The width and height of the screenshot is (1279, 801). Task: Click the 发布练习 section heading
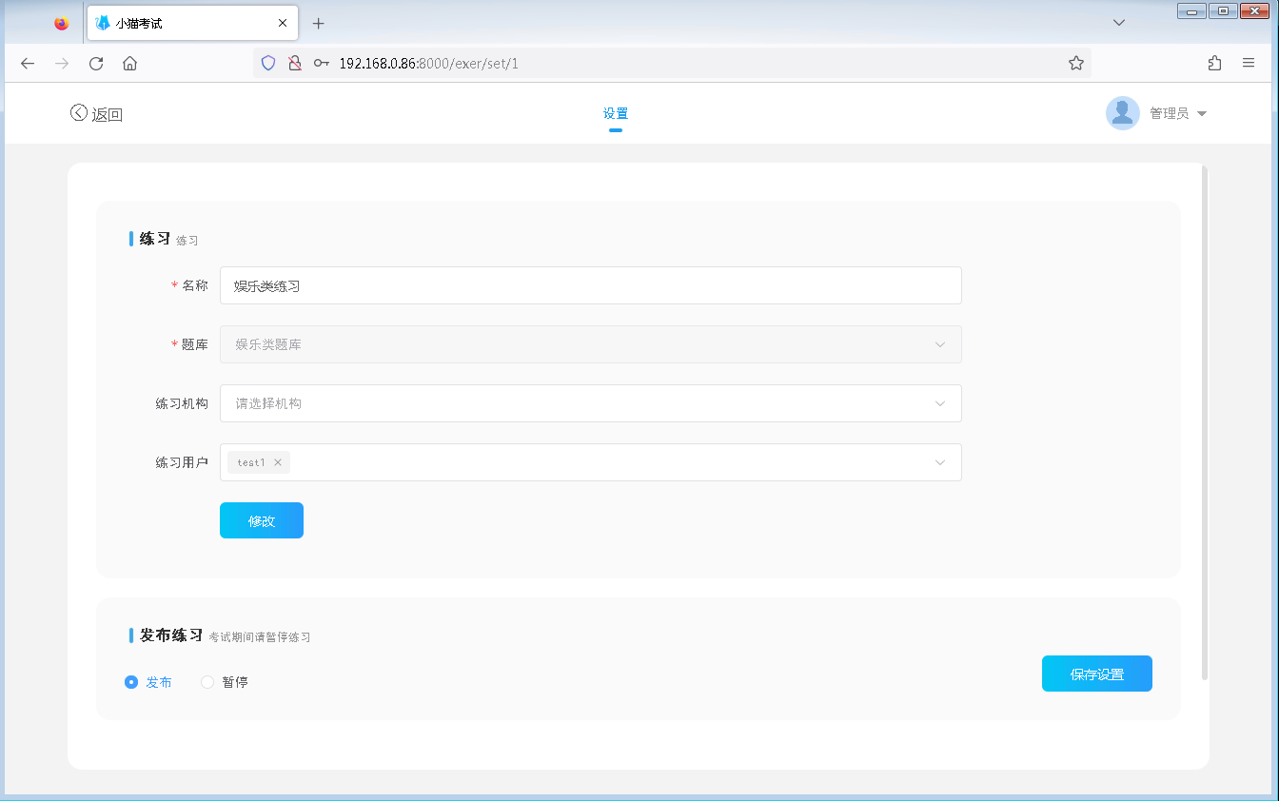[171, 635]
